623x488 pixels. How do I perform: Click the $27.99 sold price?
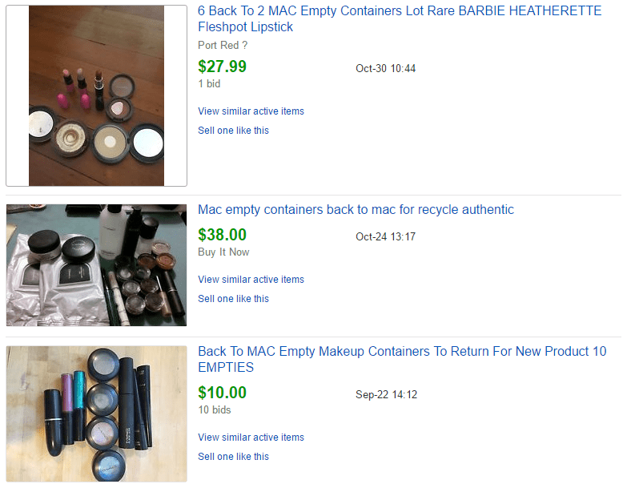(x=222, y=67)
